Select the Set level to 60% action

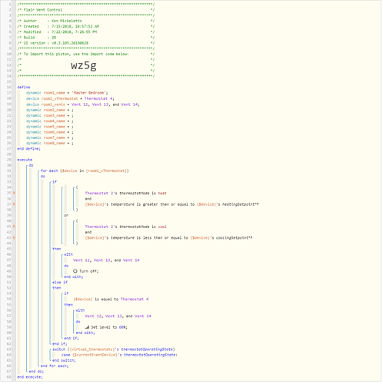(106, 328)
